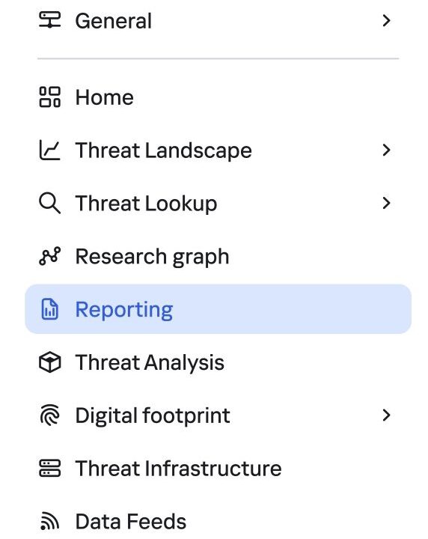428x539 pixels.
Task: Click the General network icon
Action: click(50, 20)
